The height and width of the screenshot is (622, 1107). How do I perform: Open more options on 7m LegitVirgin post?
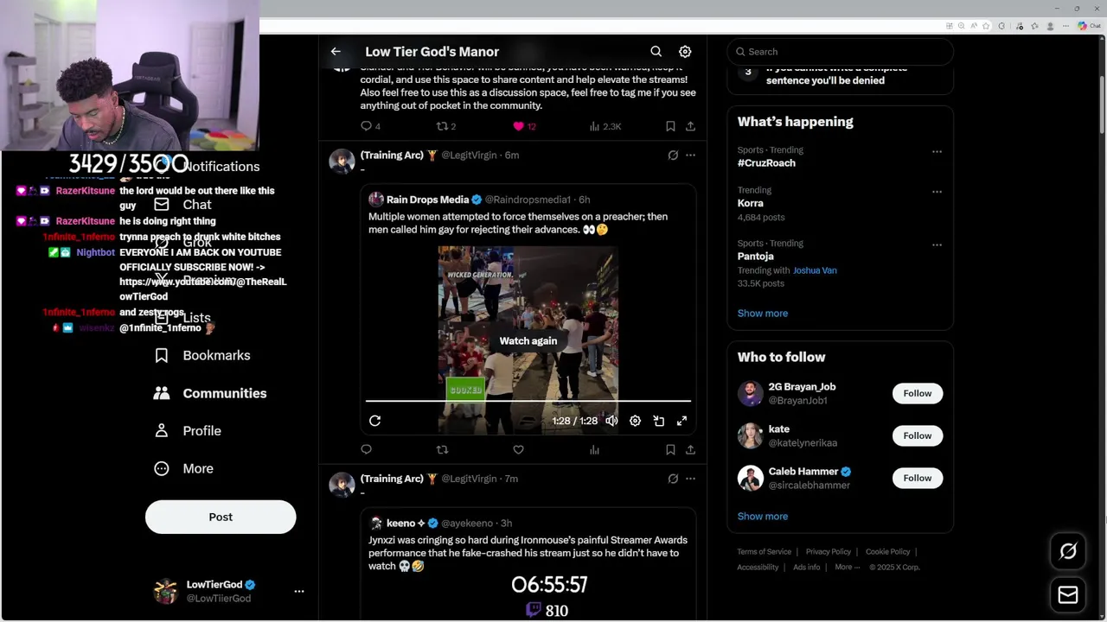click(x=690, y=479)
